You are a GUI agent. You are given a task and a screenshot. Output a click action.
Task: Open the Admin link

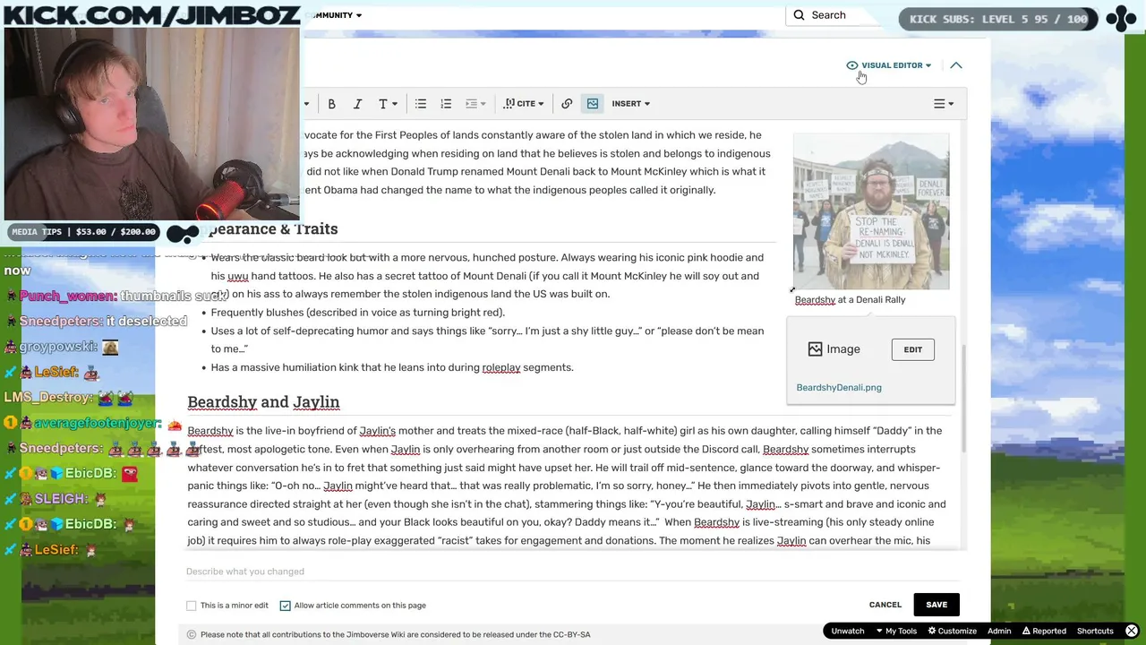(x=999, y=631)
